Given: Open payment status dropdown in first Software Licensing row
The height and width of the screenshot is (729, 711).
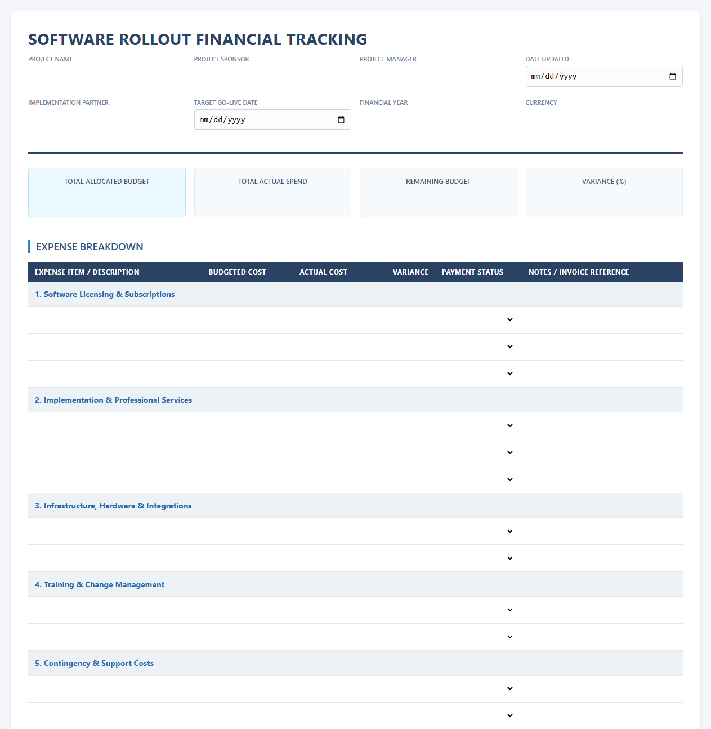Looking at the screenshot, I should (479, 319).
